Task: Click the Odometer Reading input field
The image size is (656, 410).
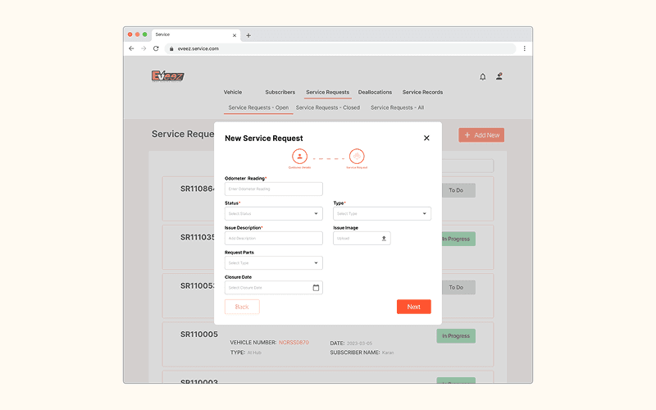Action: (x=274, y=189)
